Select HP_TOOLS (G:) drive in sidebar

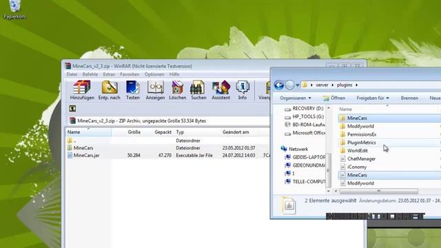(x=304, y=116)
